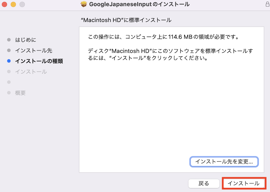Select the インストールの種類 step in the sidebar
This screenshot has height=192, width=270.
[39, 61]
